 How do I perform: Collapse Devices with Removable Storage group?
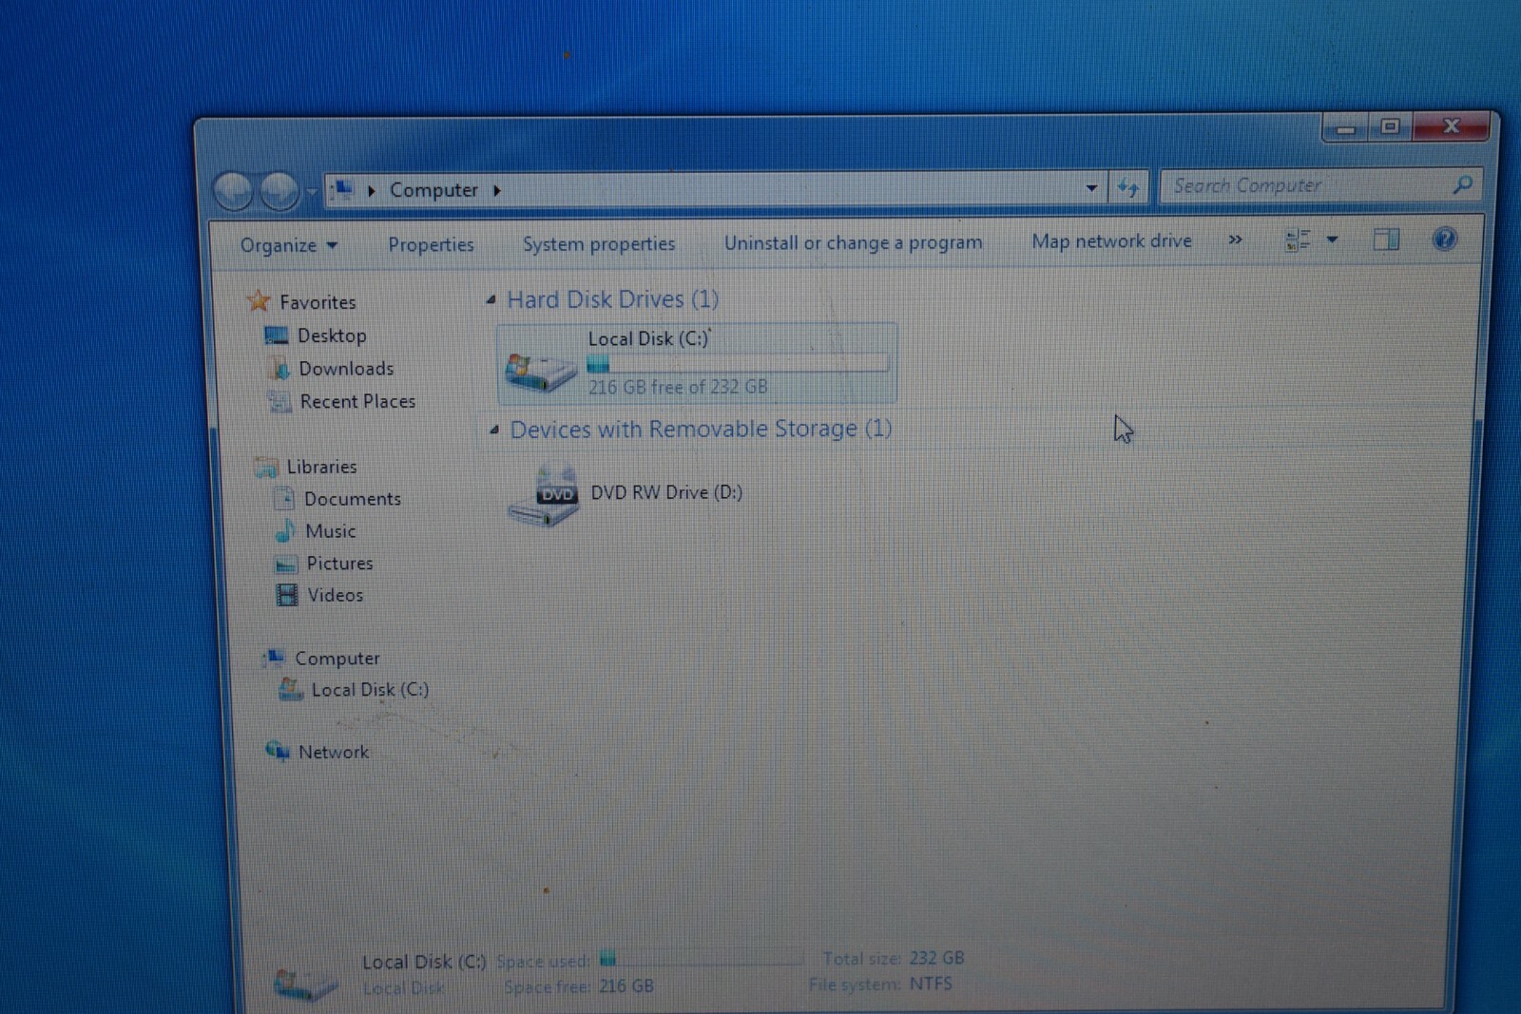pos(493,430)
